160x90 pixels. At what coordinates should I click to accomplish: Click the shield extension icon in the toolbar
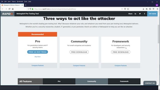(153, 9)
